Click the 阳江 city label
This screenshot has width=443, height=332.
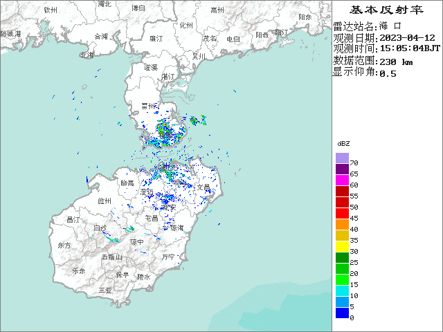282,33
